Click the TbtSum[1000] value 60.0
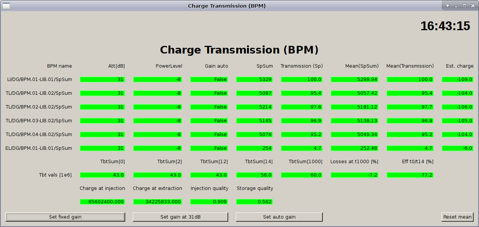Image resolution: width=479 pixels, height=227 pixels. (302, 175)
